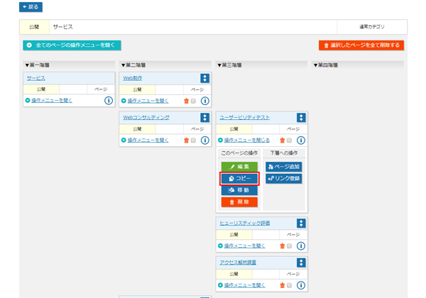Show info for ヒューリスティック評価 page
This screenshot has width=426, height=298.
pyautogui.click(x=301, y=246)
